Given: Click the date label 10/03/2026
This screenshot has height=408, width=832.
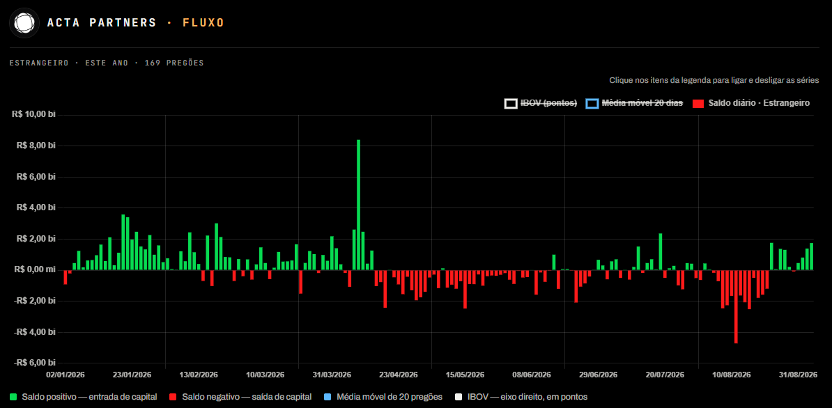Looking at the screenshot, I should coord(265,375).
